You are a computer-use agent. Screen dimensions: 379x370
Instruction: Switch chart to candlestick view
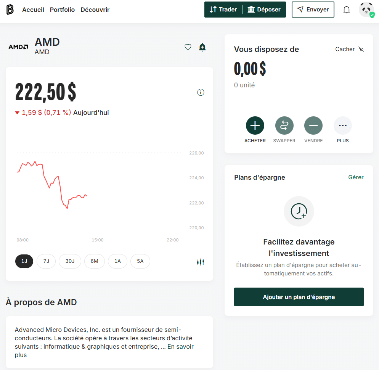(201, 262)
